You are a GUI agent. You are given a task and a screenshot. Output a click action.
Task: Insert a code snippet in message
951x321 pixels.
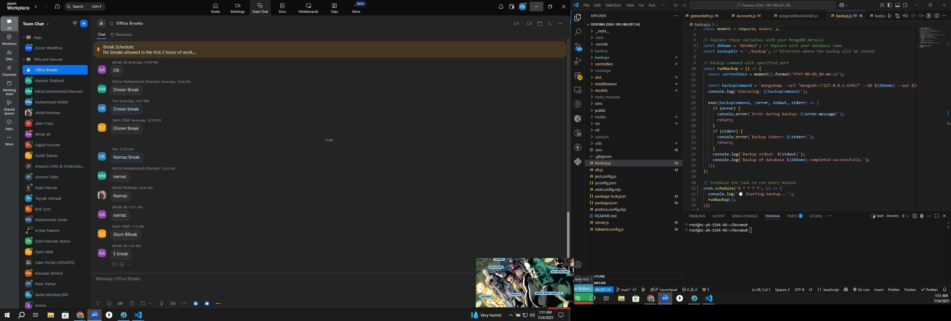184,303
